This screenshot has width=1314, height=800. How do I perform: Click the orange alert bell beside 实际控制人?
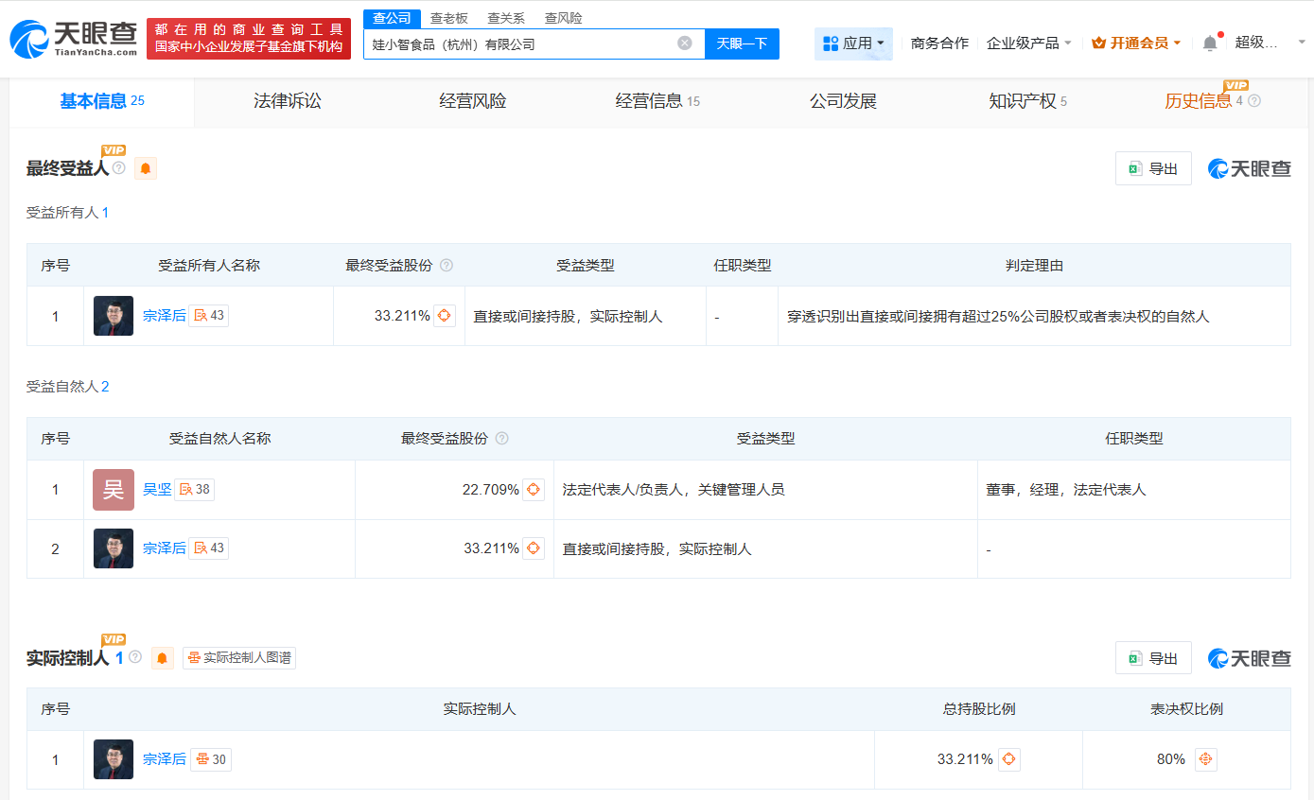(163, 657)
